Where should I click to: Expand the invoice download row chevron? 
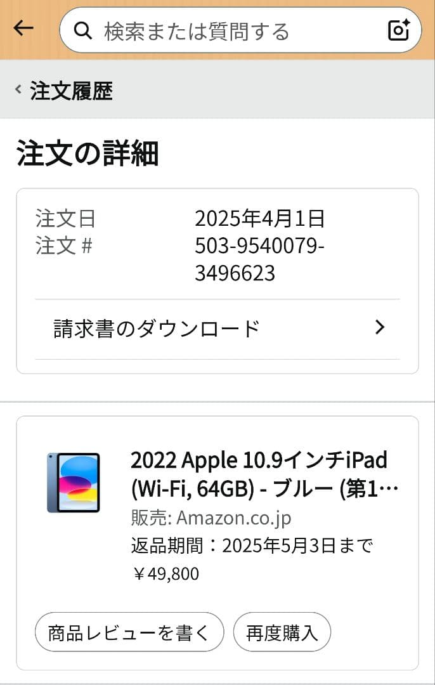(380, 327)
